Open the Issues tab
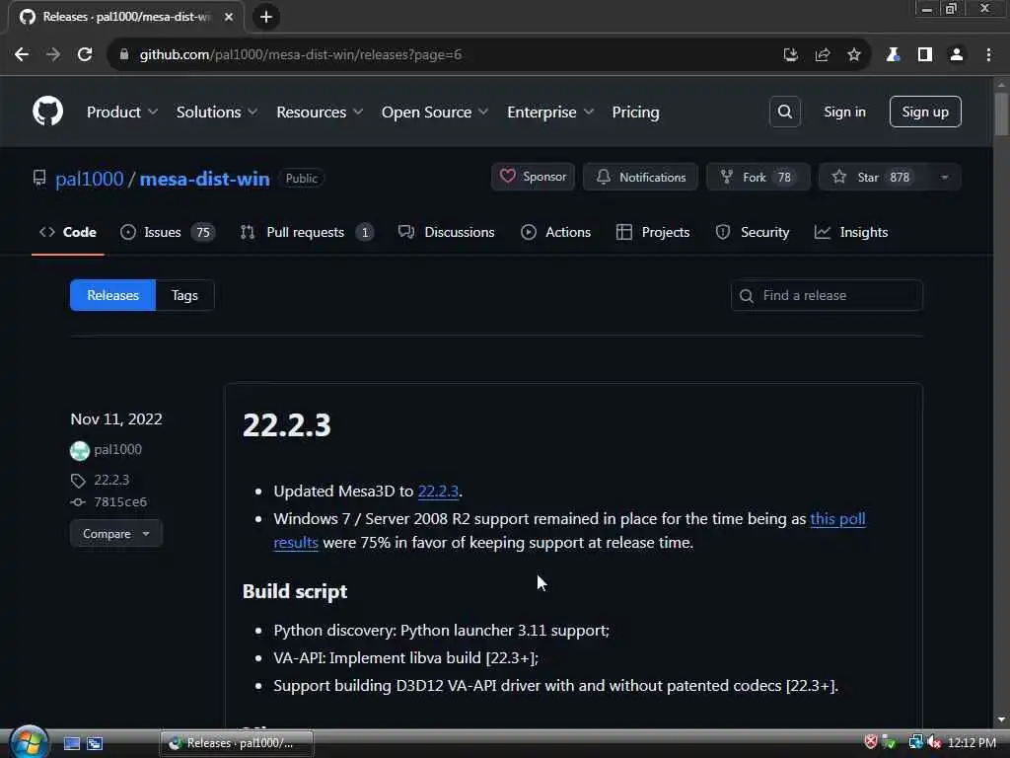Viewport: 1010px width, 758px height. click(x=167, y=232)
